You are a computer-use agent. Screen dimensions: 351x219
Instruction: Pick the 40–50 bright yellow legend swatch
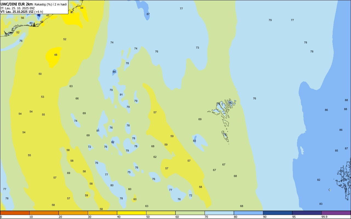(x=132, y=213)
